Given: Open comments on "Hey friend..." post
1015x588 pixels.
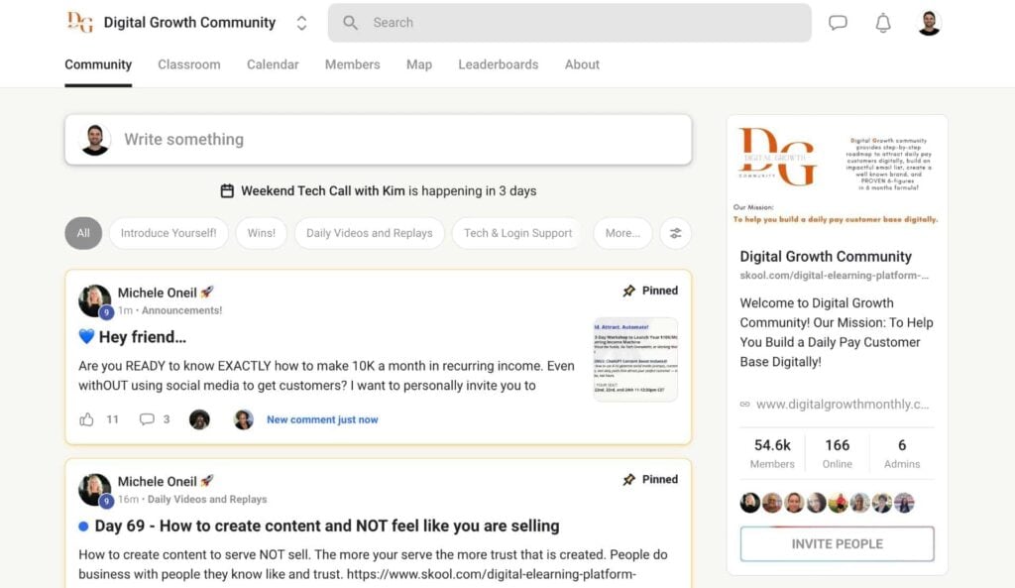Looking at the screenshot, I should click(x=147, y=419).
